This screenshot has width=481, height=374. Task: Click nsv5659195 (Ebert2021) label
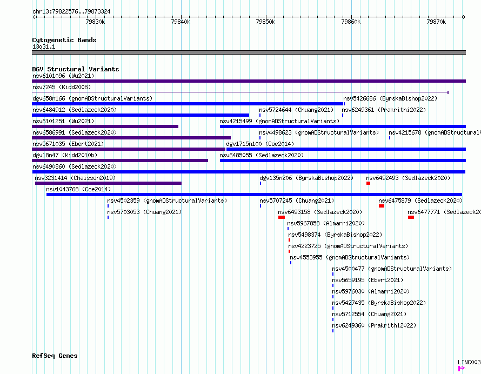coord(368,280)
